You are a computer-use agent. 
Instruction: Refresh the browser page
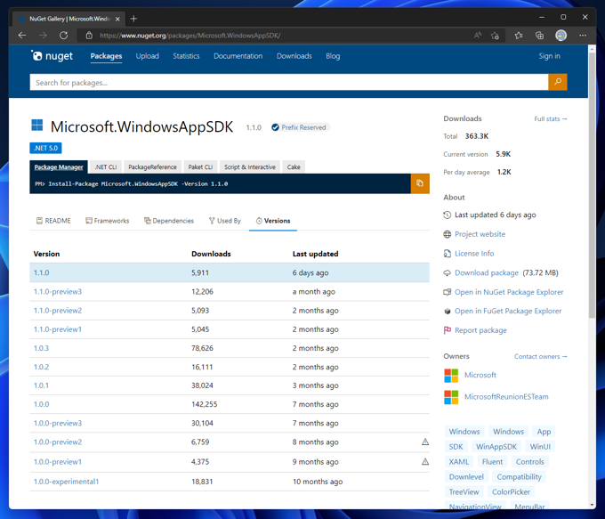[x=64, y=36]
